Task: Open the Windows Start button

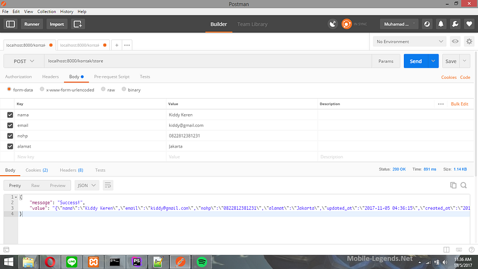Action: [8, 262]
